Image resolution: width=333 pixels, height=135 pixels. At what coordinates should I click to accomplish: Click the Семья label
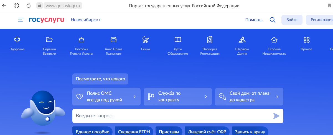tap(146, 49)
